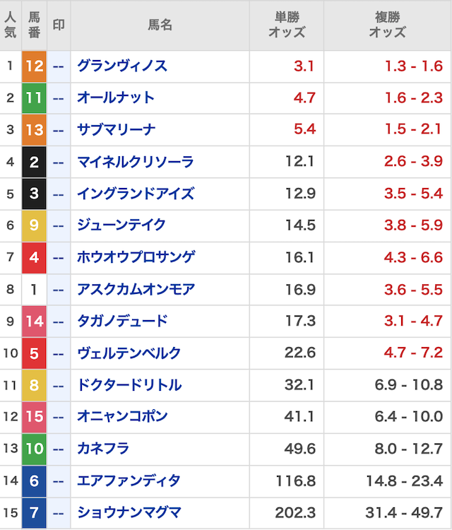Open mark selector for ショウナンマグマ row
Image resolution: width=452 pixels, height=530 pixels.
pyautogui.click(x=59, y=512)
